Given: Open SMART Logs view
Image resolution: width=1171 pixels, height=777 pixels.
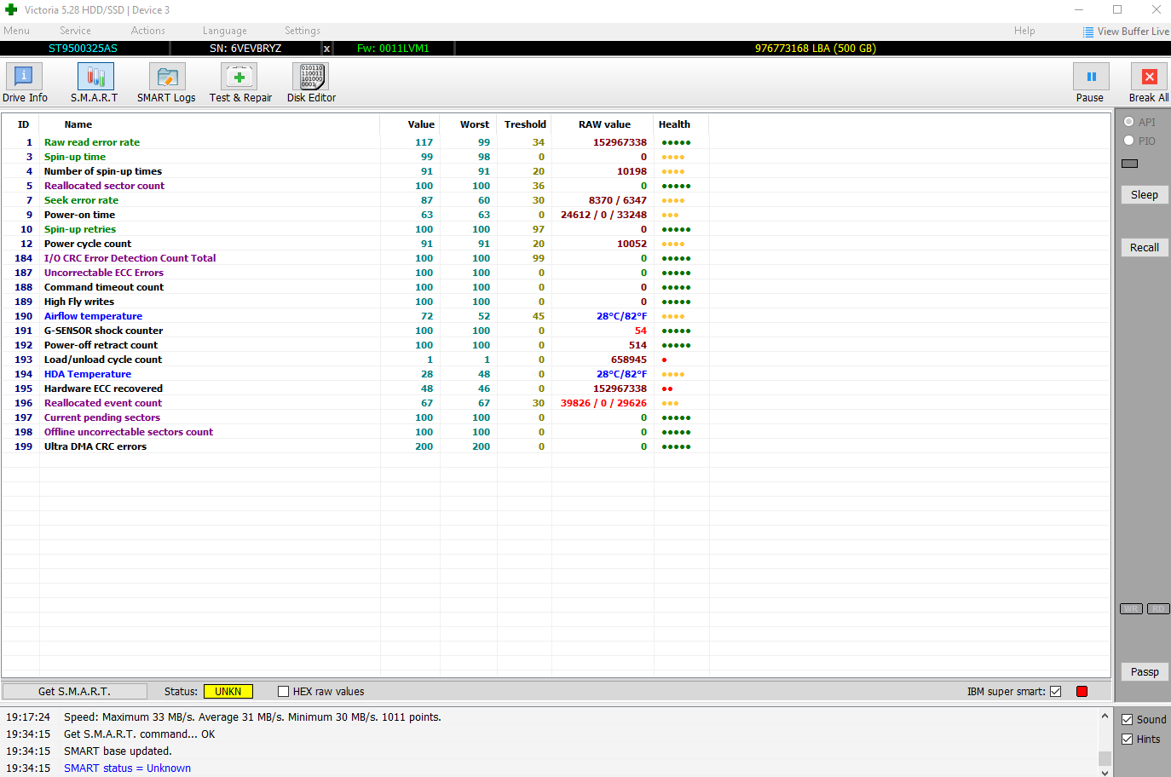Looking at the screenshot, I should tap(166, 78).
